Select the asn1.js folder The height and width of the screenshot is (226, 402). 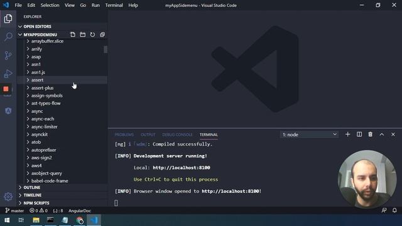62,72
